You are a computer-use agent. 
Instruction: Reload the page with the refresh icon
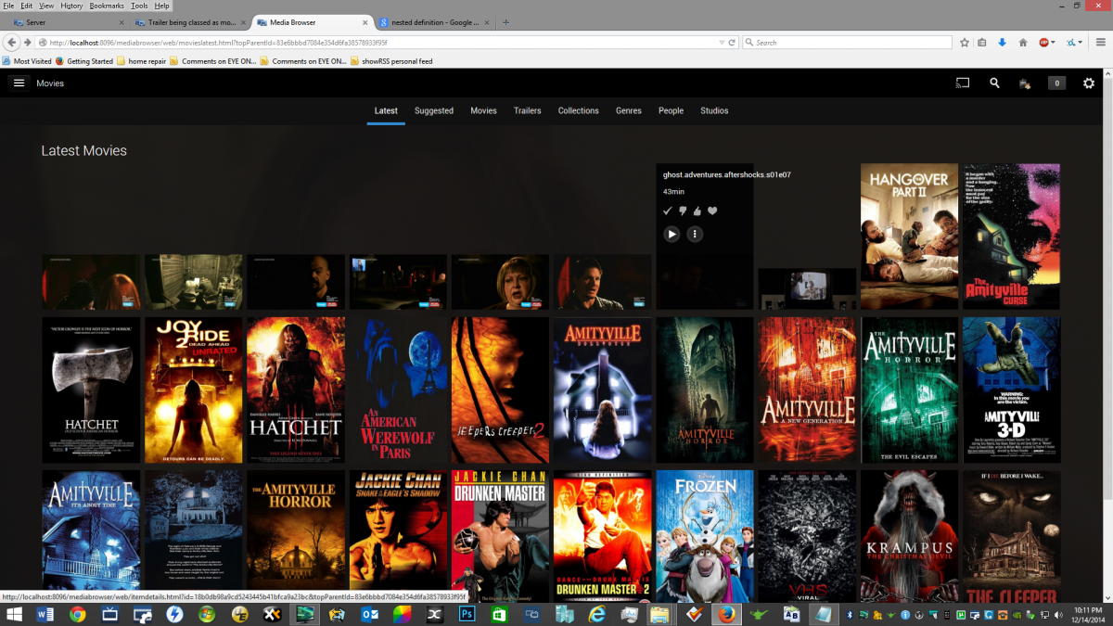tap(732, 43)
